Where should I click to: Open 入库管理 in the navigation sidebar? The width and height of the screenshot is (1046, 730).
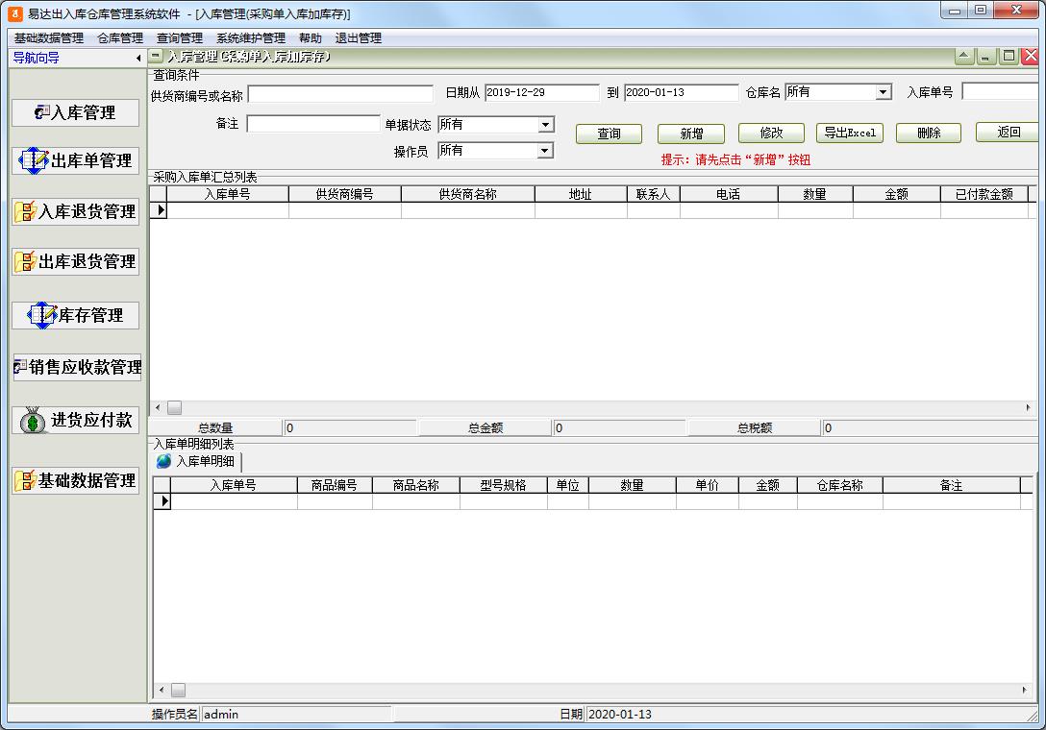75,112
